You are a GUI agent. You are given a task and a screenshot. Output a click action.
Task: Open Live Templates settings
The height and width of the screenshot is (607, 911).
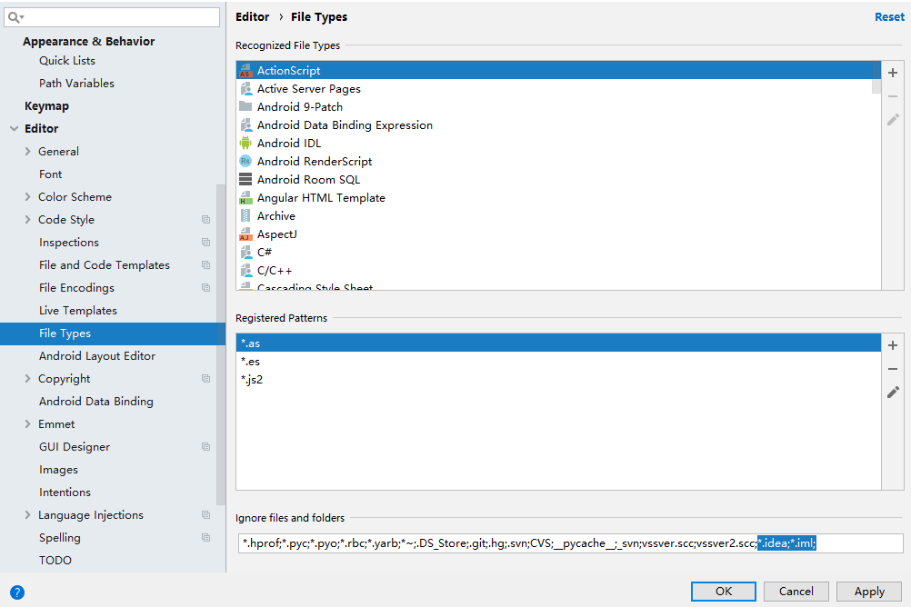tap(78, 311)
